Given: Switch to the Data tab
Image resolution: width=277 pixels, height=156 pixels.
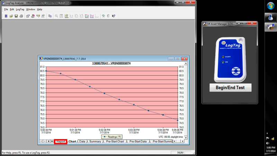Looking at the screenshot, I should (82, 141).
